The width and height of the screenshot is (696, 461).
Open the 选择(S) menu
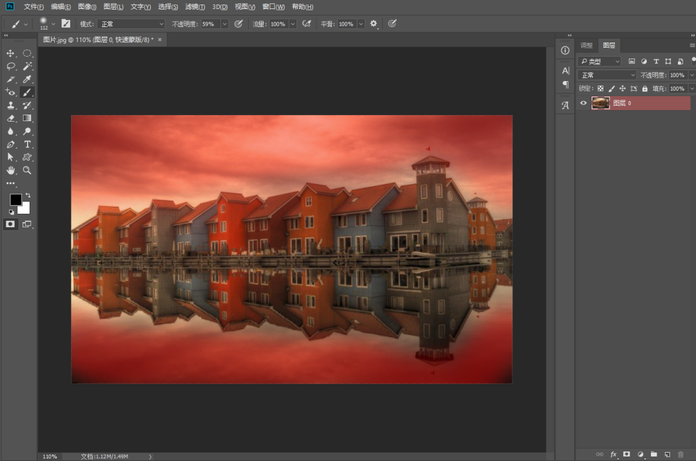point(168,6)
